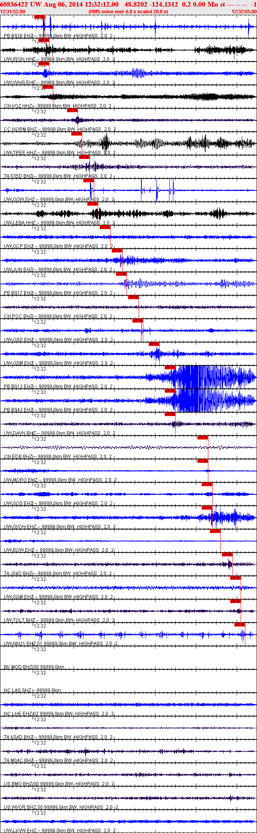The image size is (257, 833).
Task: Select the pick flag on the PB B013 trace
Action: 170,367
